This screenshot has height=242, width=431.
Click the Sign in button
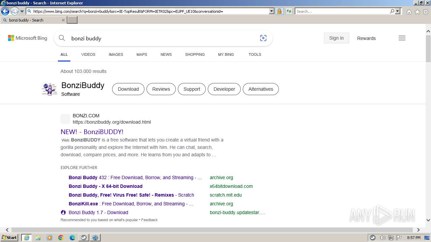pyautogui.click(x=336, y=38)
